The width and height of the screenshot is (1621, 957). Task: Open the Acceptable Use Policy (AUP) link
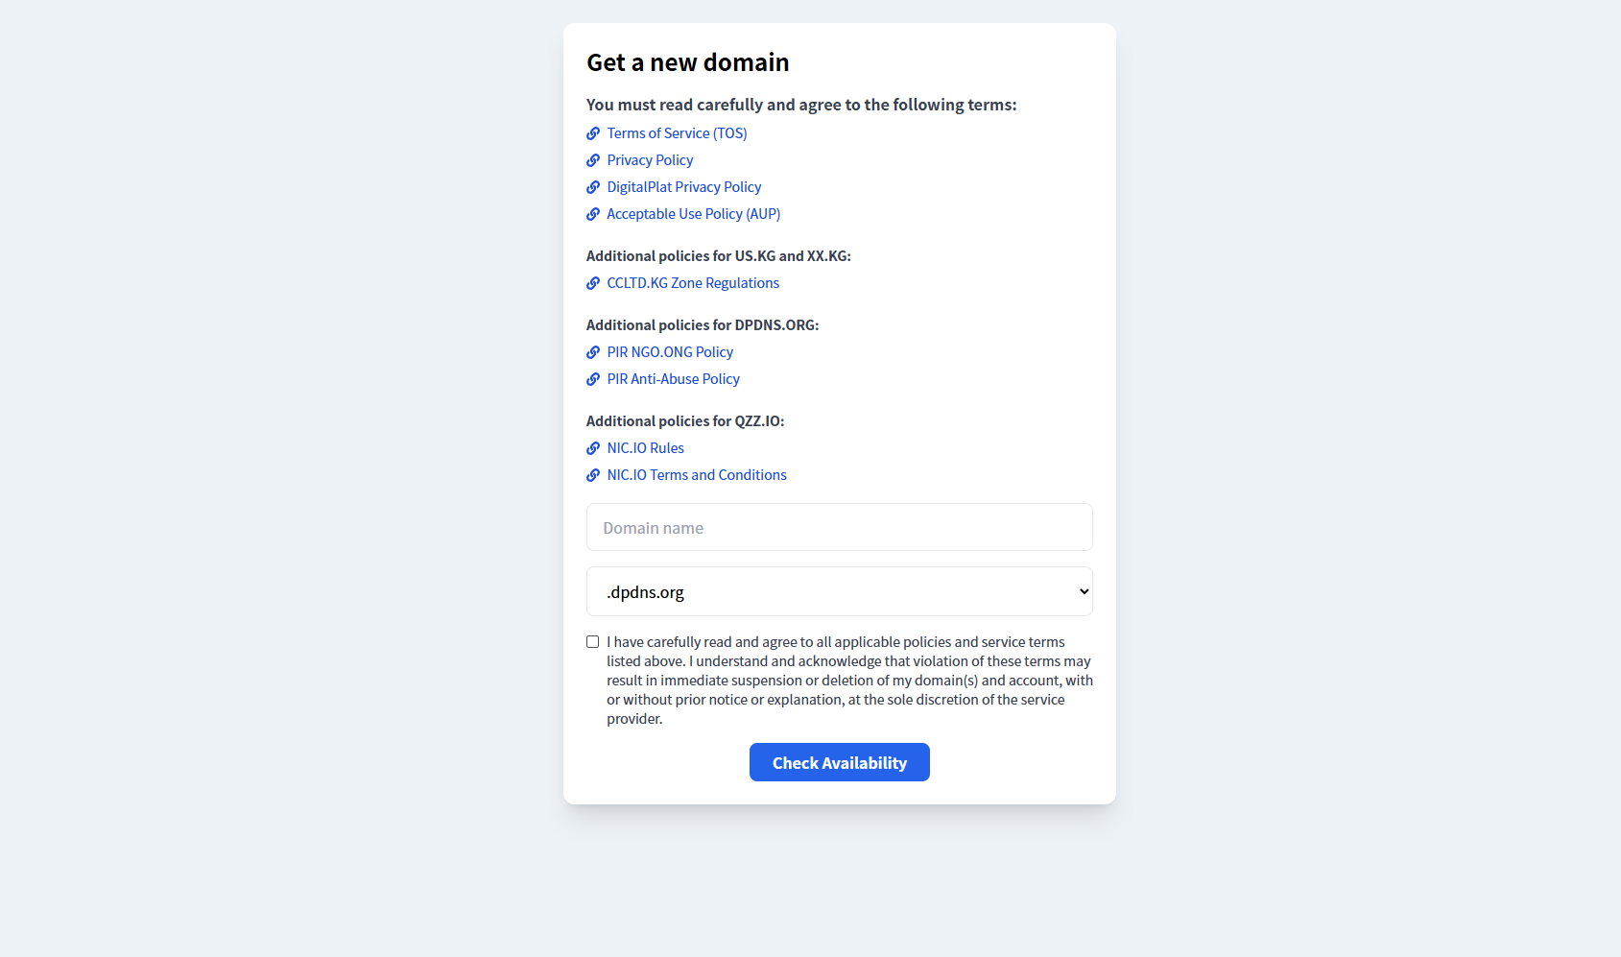[693, 214]
